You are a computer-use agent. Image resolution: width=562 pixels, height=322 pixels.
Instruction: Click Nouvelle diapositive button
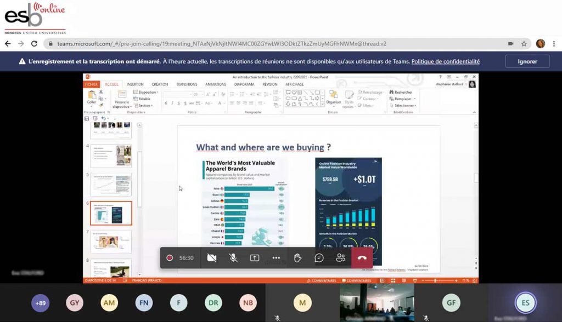point(122,99)
